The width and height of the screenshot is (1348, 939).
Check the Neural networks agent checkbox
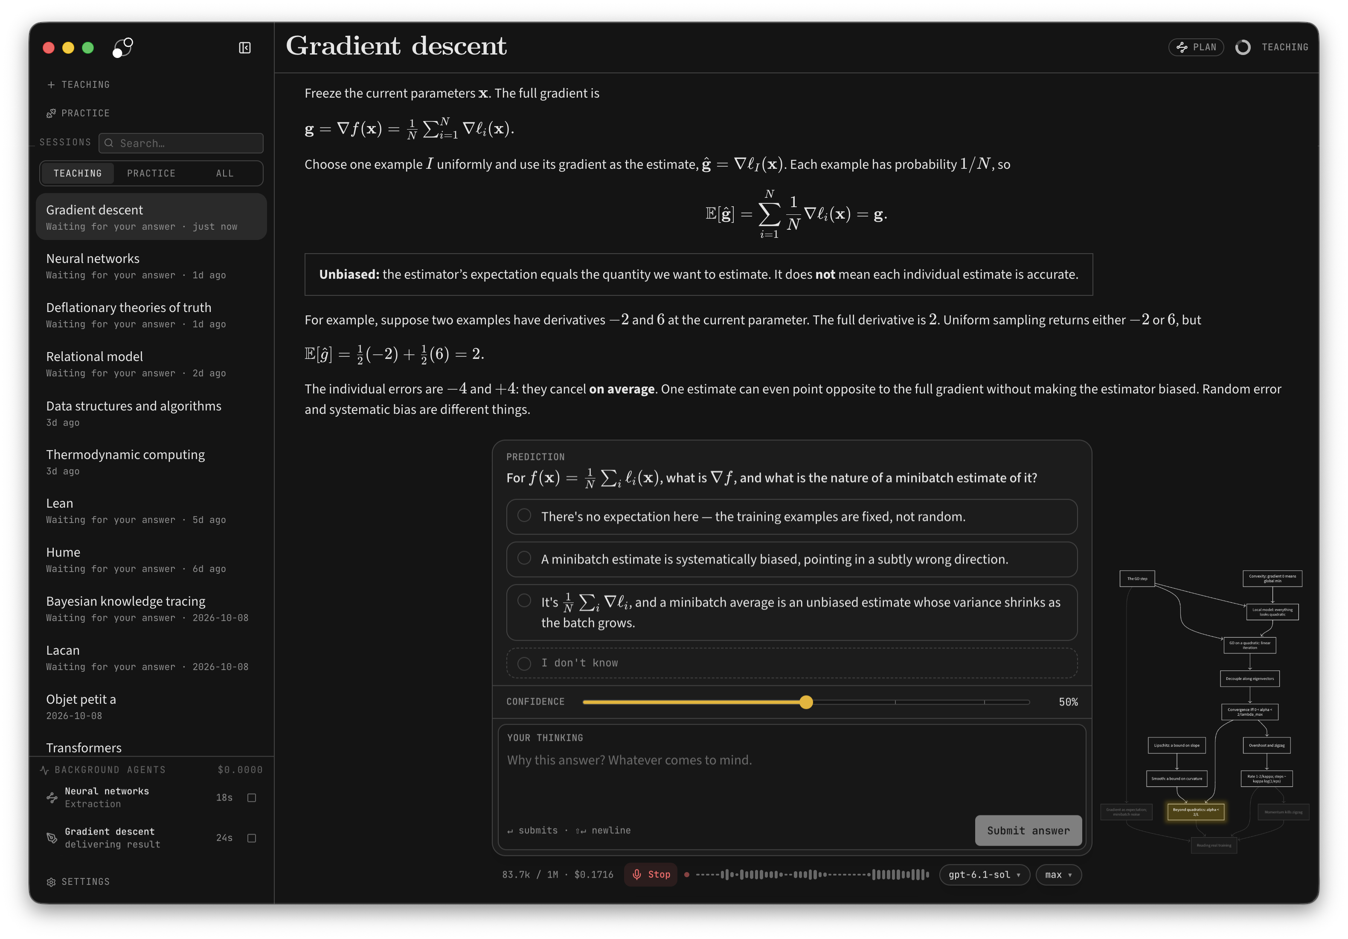coord(252,797)
